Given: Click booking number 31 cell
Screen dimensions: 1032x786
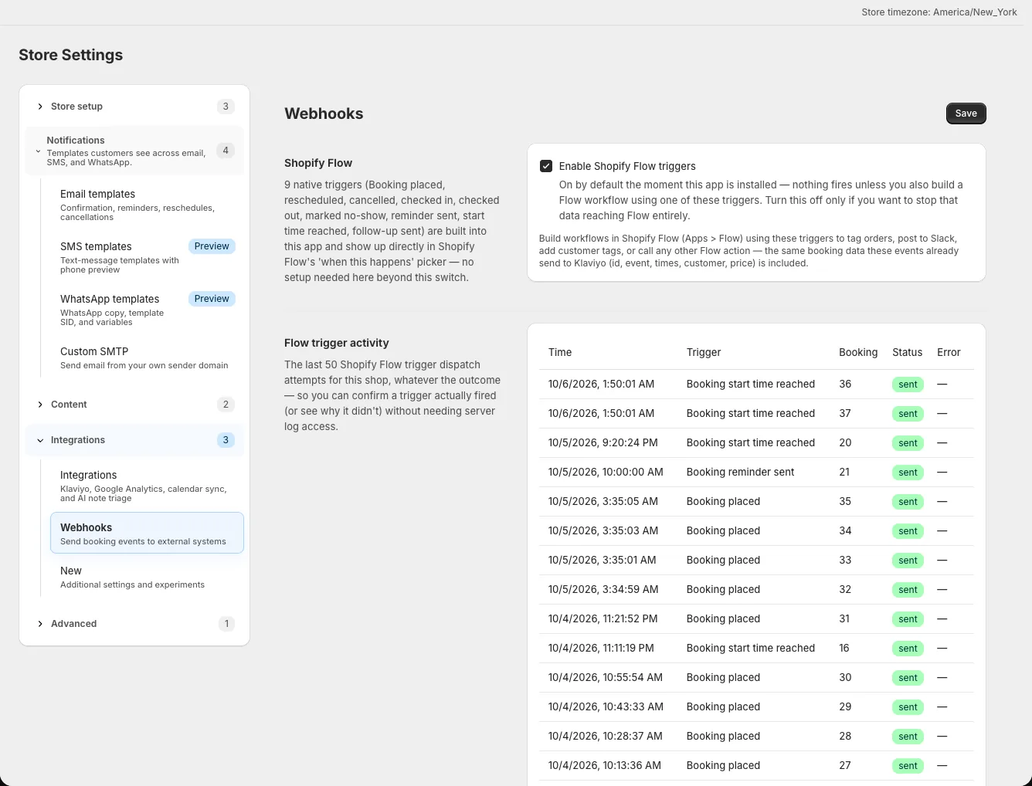Looking at the screenshot, I should tap(844, 618).
